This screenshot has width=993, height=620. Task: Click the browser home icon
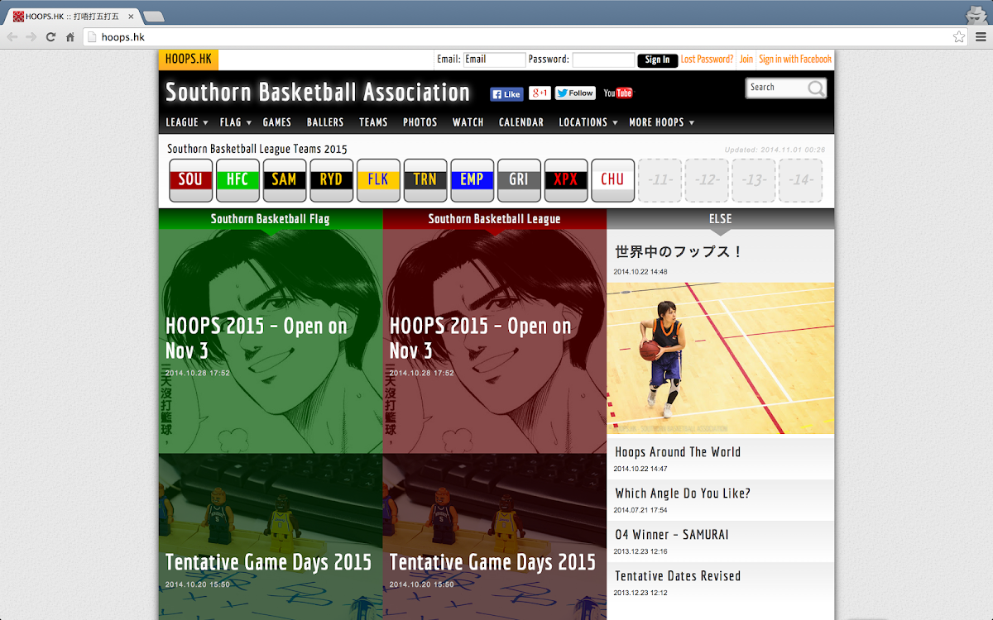70,37
